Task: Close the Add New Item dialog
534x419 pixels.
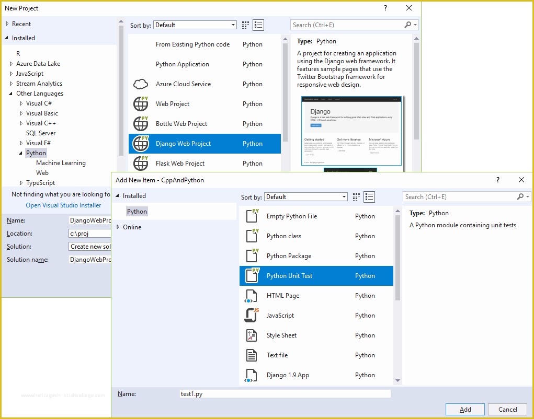Action: pyautogui.click(x=521, y=180)
